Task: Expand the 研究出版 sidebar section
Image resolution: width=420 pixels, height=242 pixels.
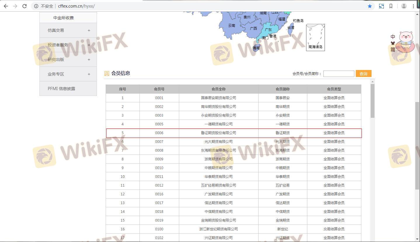Action: pyautogui.click(x=89, y=59)
